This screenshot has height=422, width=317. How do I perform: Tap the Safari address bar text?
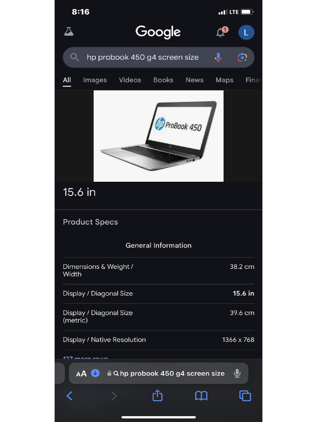tap(172, 373)
